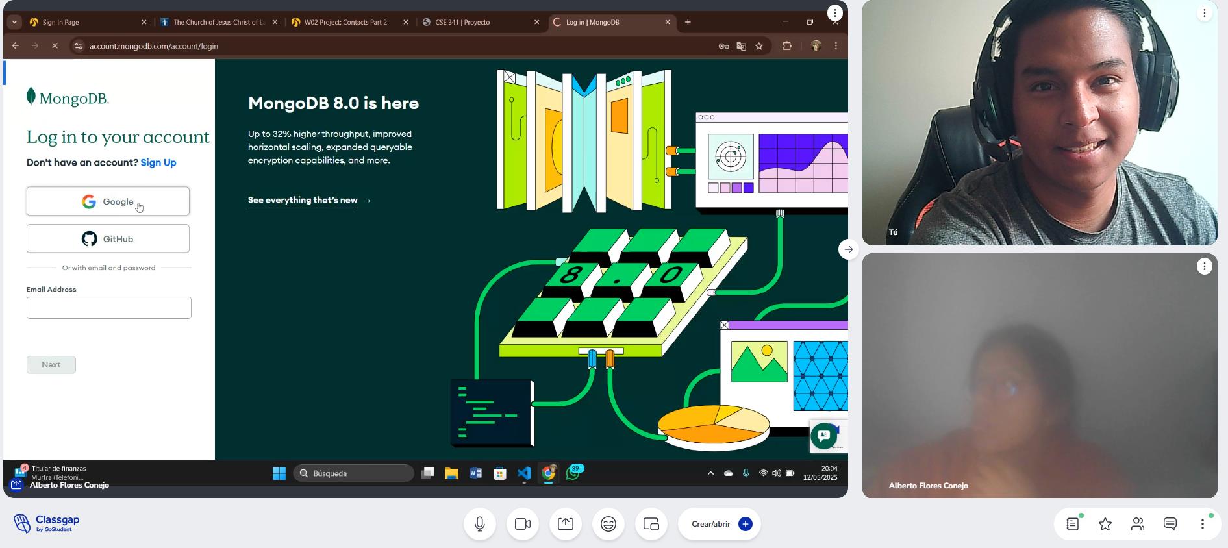This screenshot has width=1228, height=548.
Task: Switch to W02 Project: Contacts Part 2 tab
Action: coord(345,22)
